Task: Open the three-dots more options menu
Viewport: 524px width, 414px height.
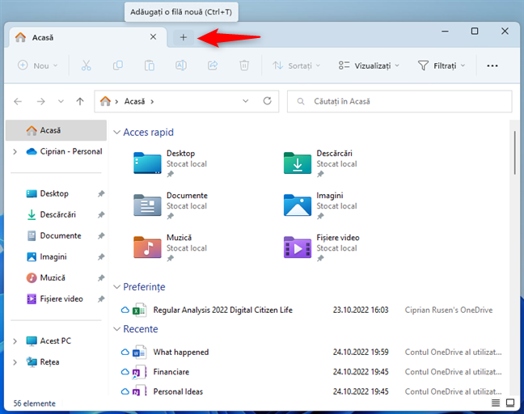Action: pyautogui.click(x=492, y=65)
